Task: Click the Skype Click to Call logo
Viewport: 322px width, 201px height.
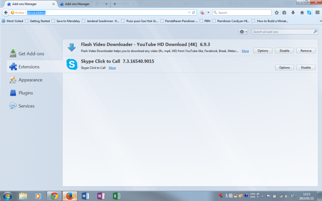Action: click(72, 64)
